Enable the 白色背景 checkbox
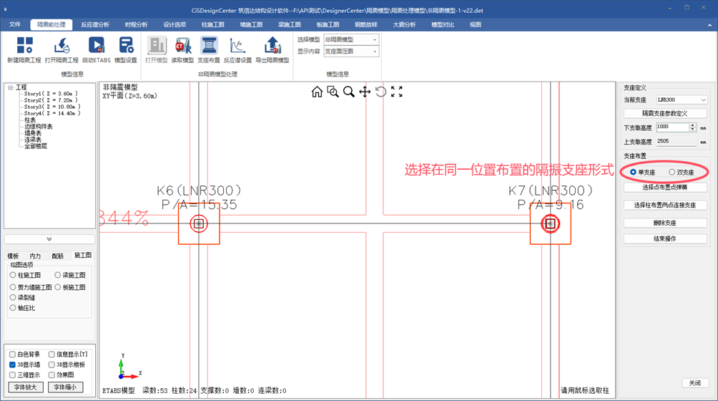 [13, 354]
